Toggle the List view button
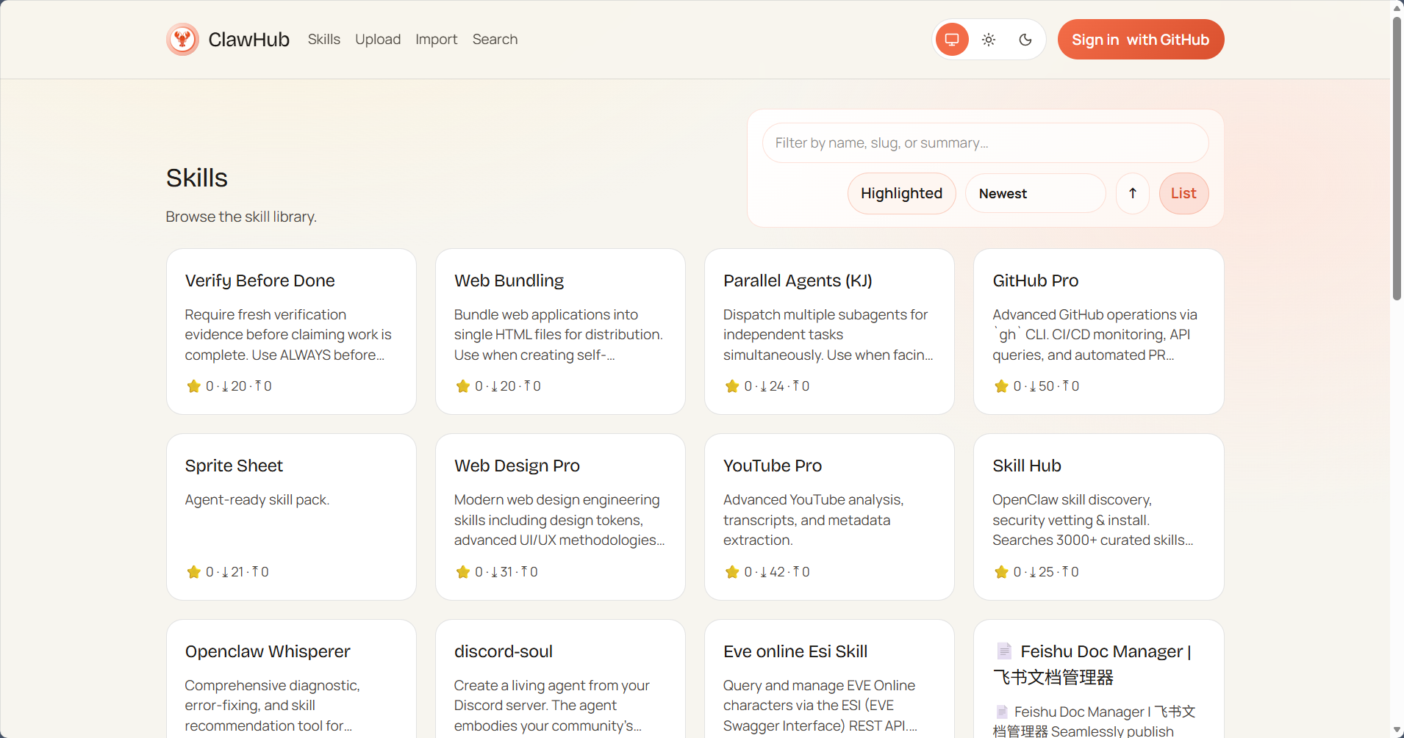This screenshot has width=1404, height=738. (x=1183, y=193)
